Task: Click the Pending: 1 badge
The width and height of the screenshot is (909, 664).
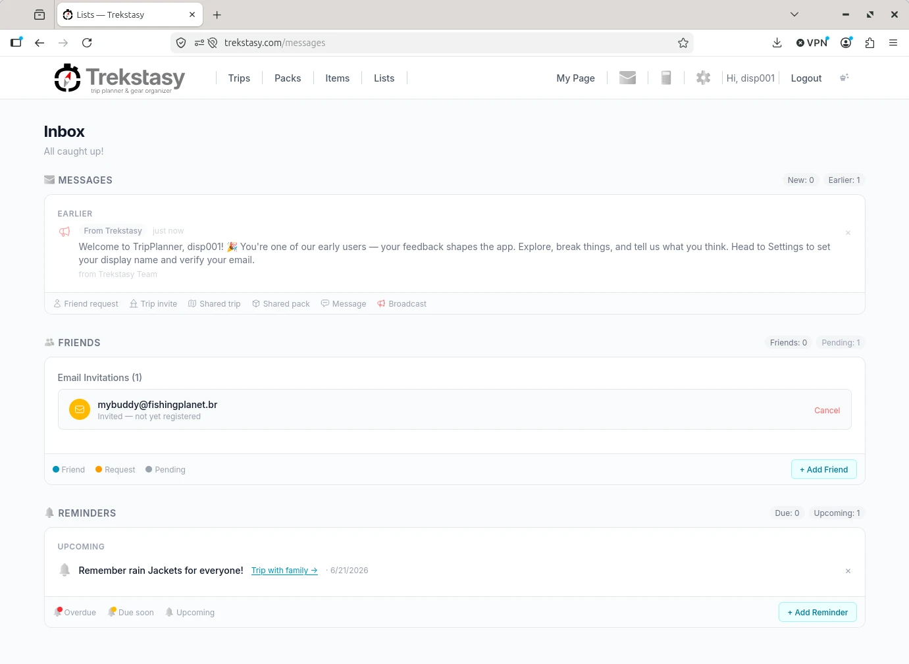Action: pyautogui.click(x=841, y=343)
